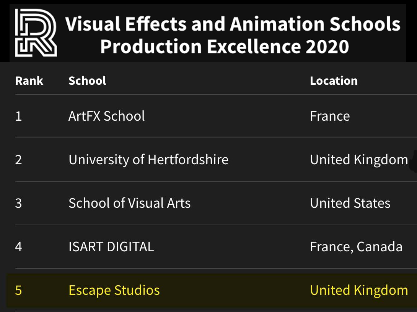Sort by the School column header
The image size is (417, 312).
pos(87,81)
